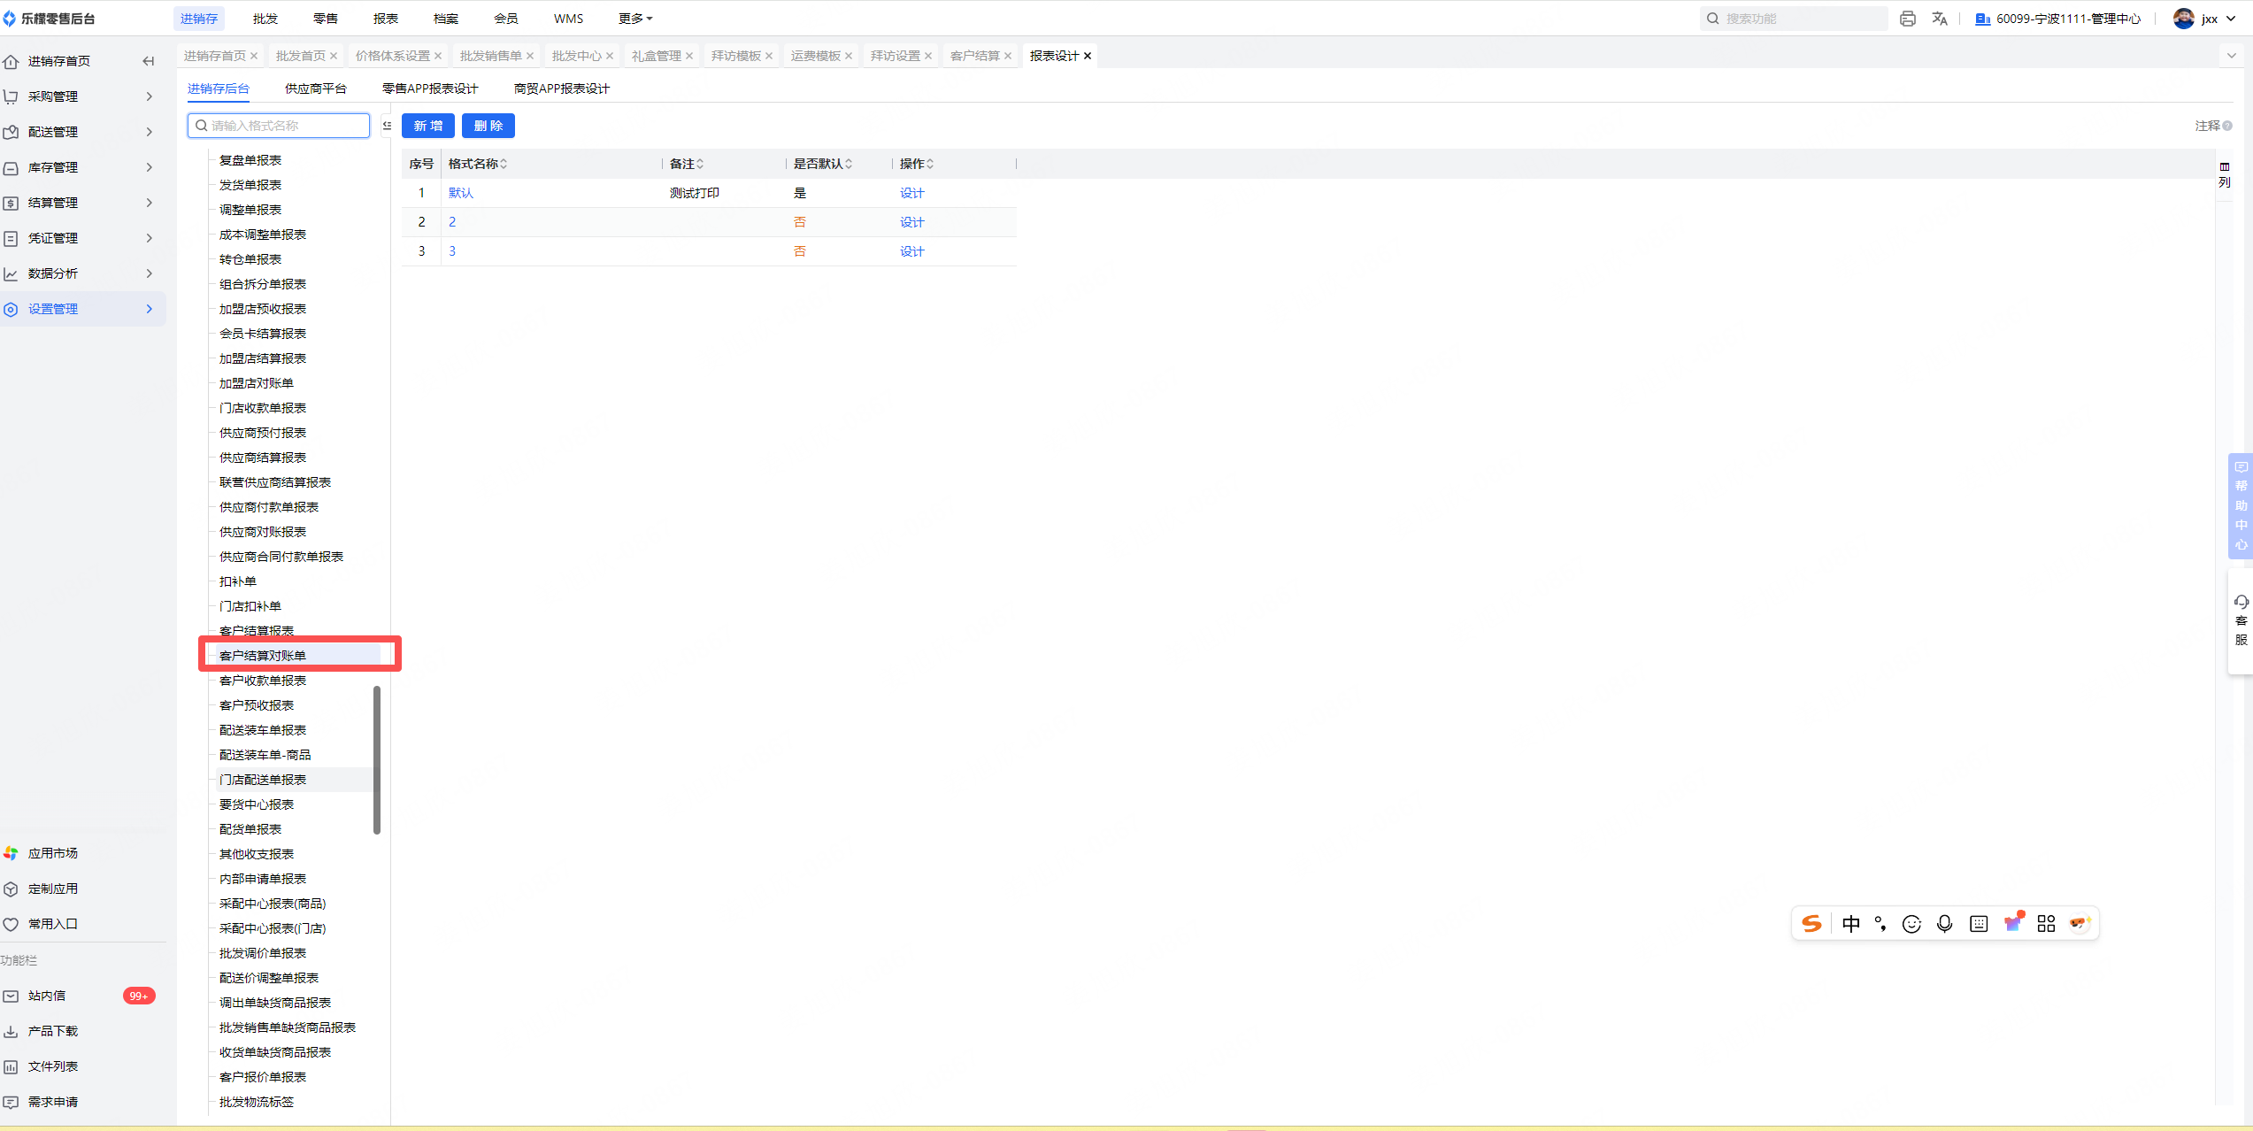Viewport: 2253px width, 1131px height.
Task: Click the 新增 button
Action: [427, 126]
